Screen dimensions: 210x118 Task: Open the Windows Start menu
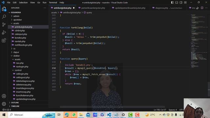click(x=4, y=115)
